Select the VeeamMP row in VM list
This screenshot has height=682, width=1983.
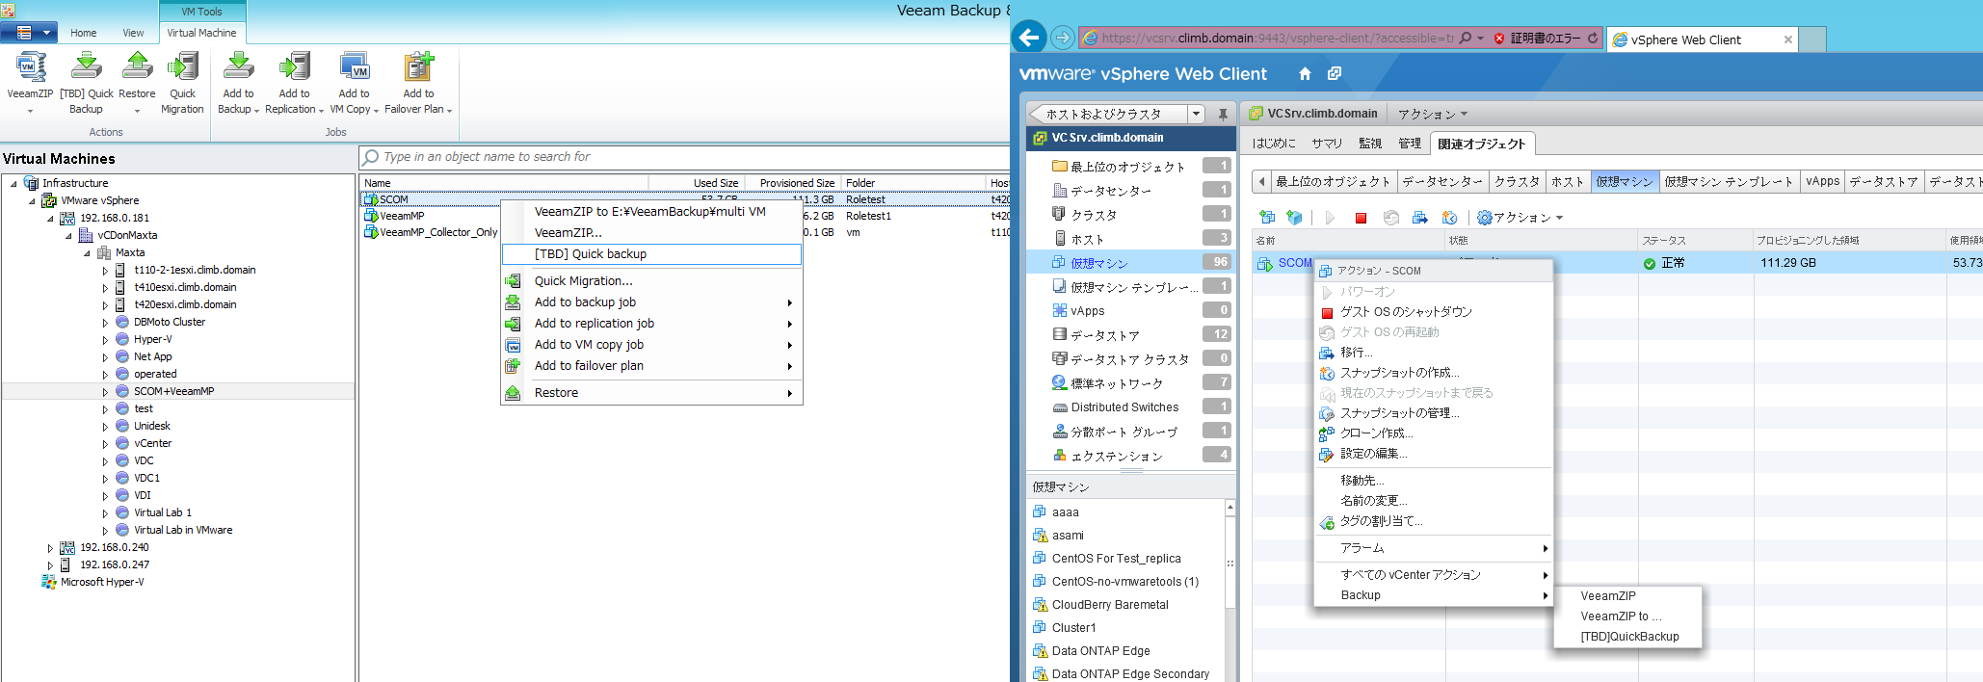[x=684, y=216]
